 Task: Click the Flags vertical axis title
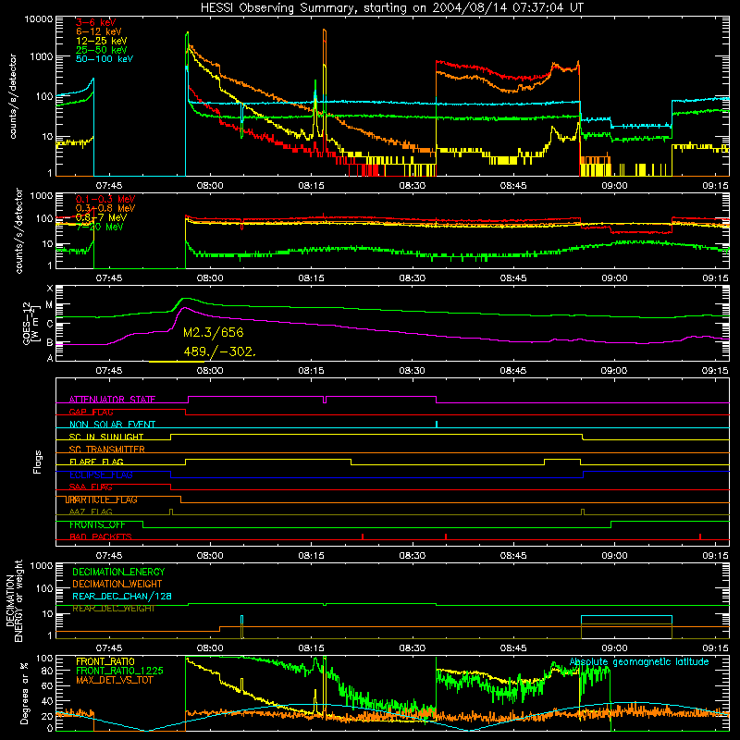[x=38, y=462]
